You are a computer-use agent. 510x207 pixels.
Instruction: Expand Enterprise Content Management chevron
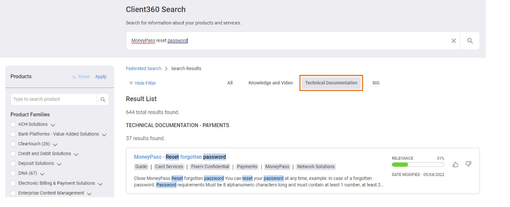(x=89, y=194)
